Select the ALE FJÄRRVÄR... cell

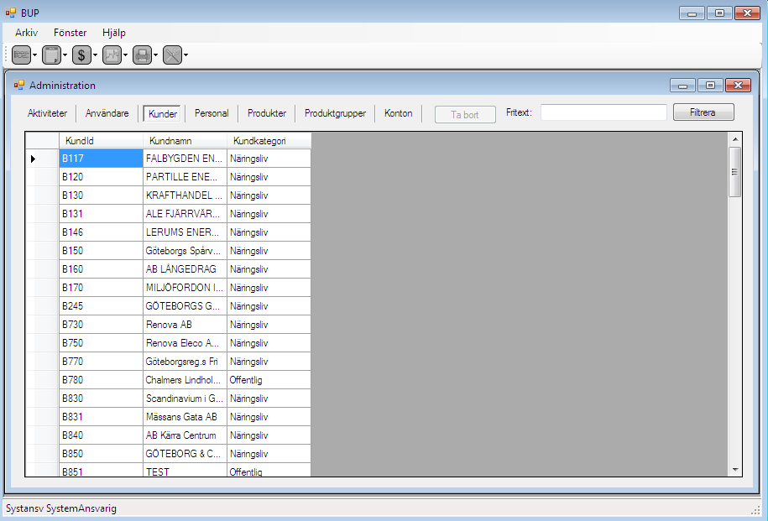point(185,214)
